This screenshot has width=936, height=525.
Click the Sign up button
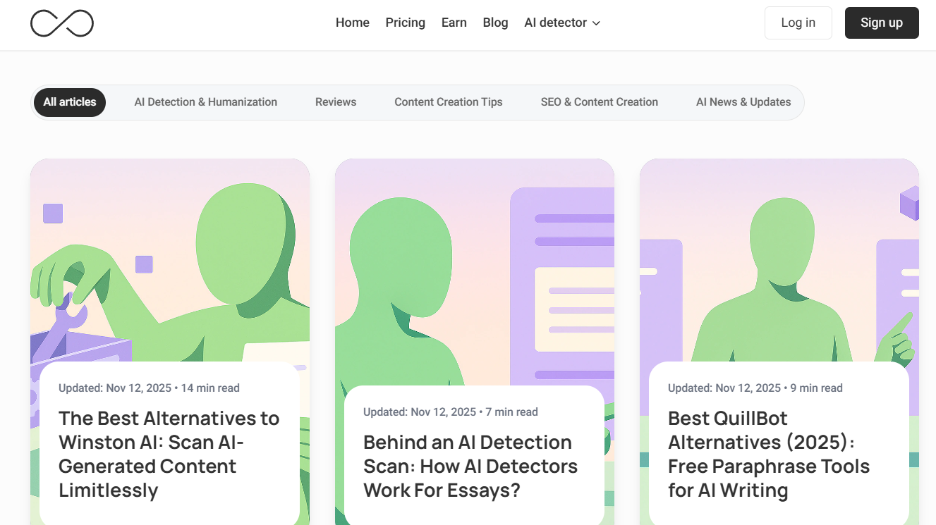pos(882,23)
